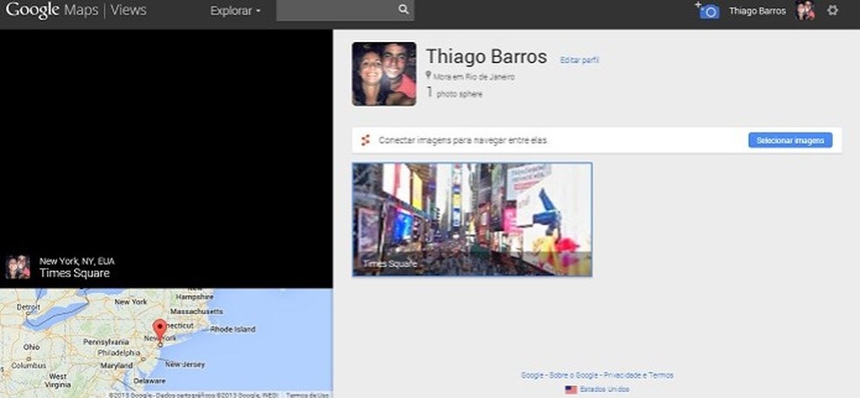Click the Google Maps Views logo
The image size is (860, 398).
coord(76,10)
